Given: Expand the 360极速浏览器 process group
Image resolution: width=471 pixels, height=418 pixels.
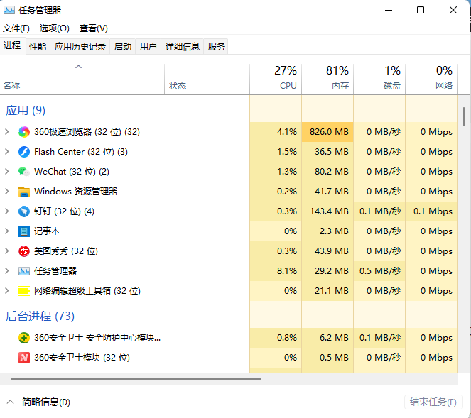Looking at the screenshot, I should click(x=7, y=132).
